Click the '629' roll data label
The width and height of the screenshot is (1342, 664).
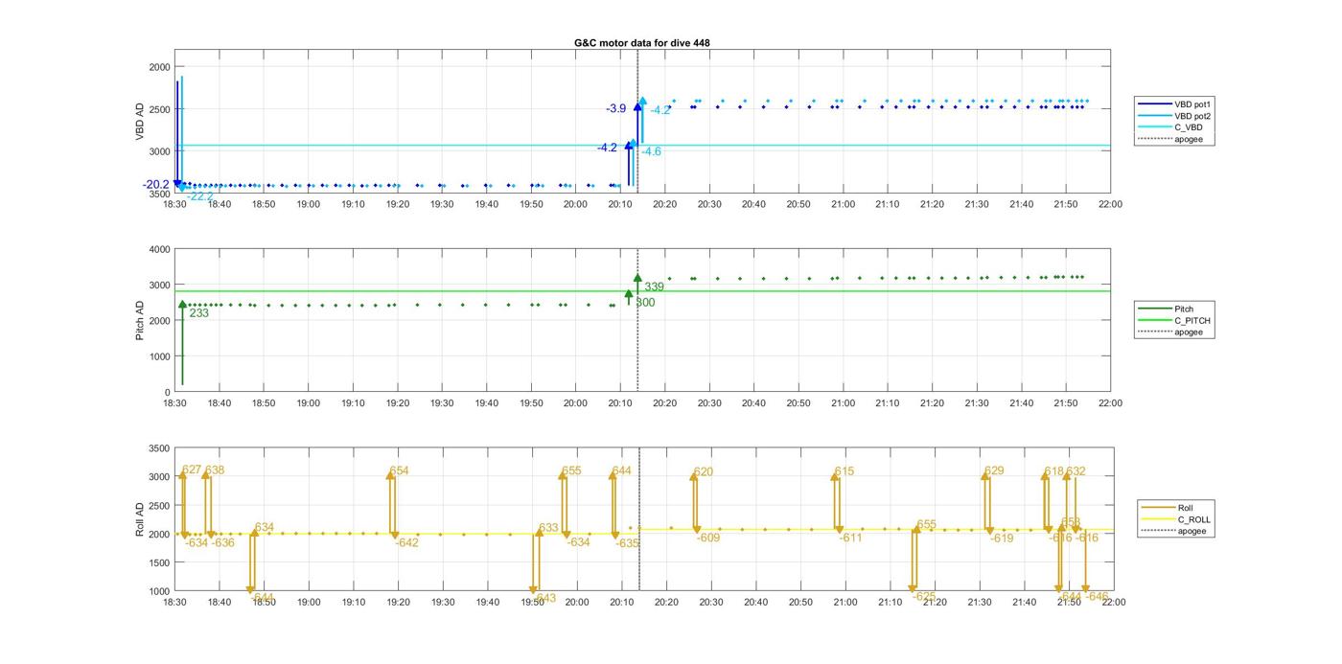point(994,471)
